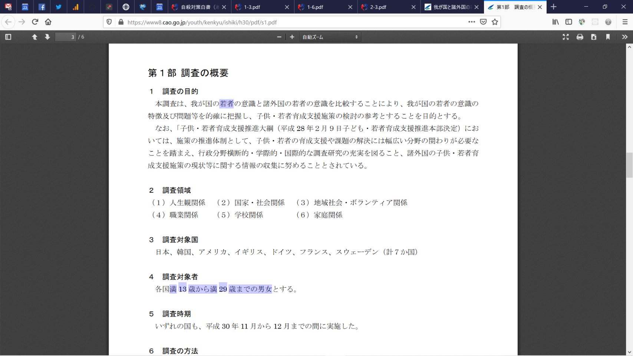Open a new browser tab
This screenshot has height=356, width=633.
553,7
